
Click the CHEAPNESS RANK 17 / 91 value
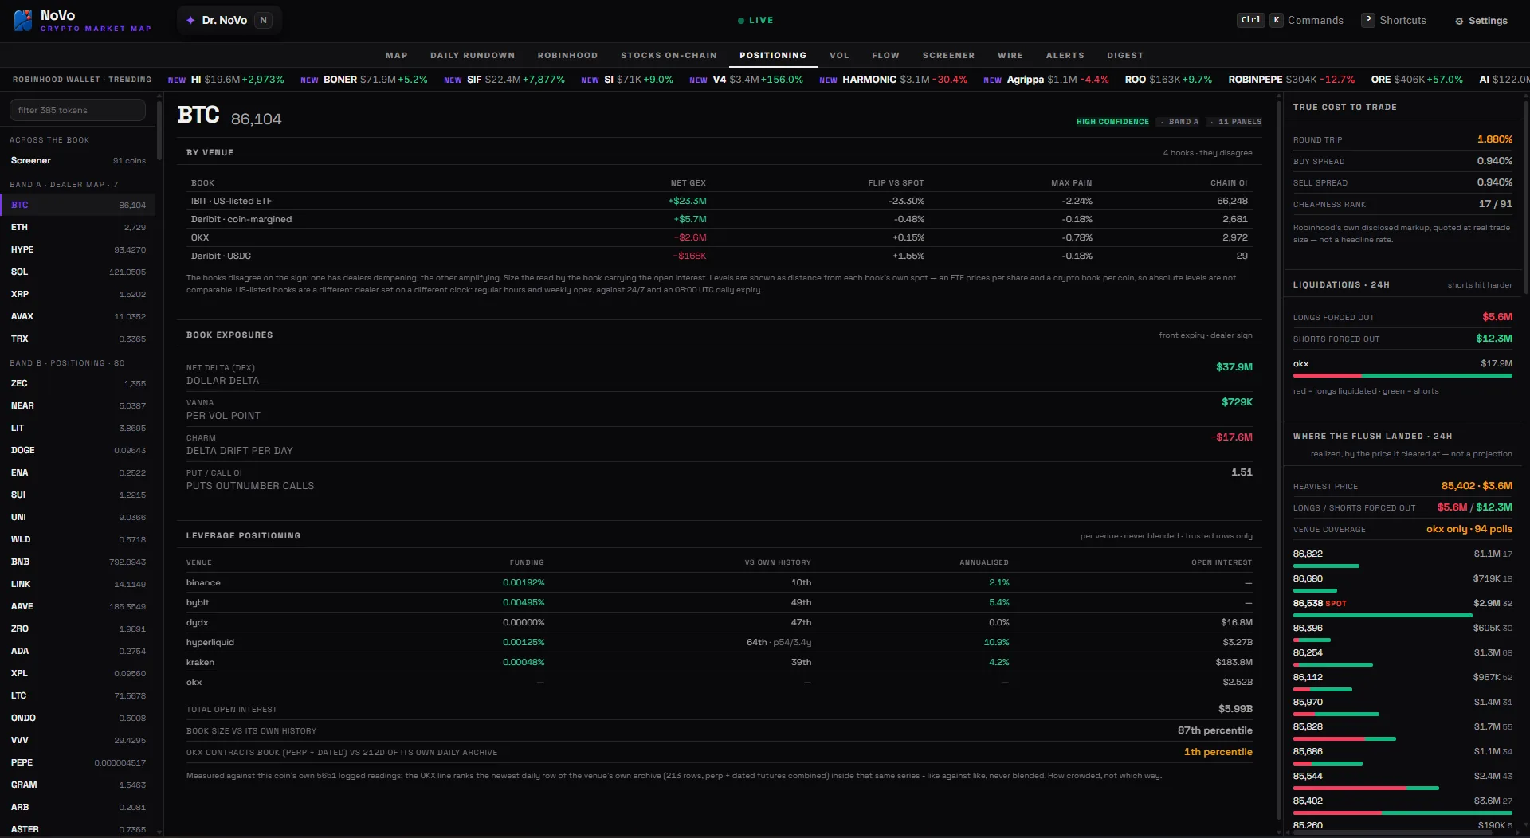coord(1495,204)
